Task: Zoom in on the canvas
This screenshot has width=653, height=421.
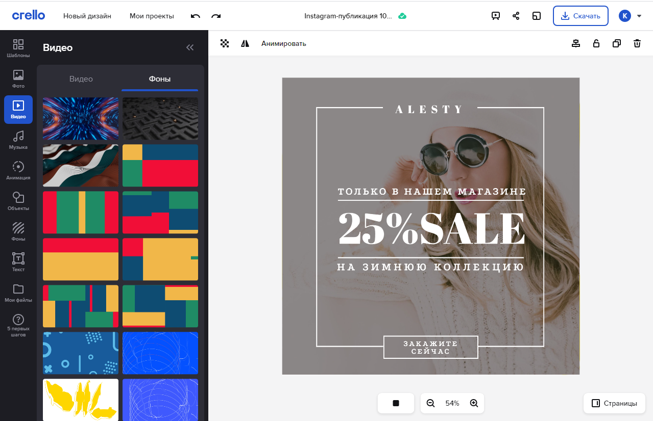Action: pyautogui.click(x=474, y=403)
